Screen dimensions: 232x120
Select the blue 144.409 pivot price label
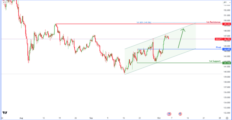[x=227, y=49]
